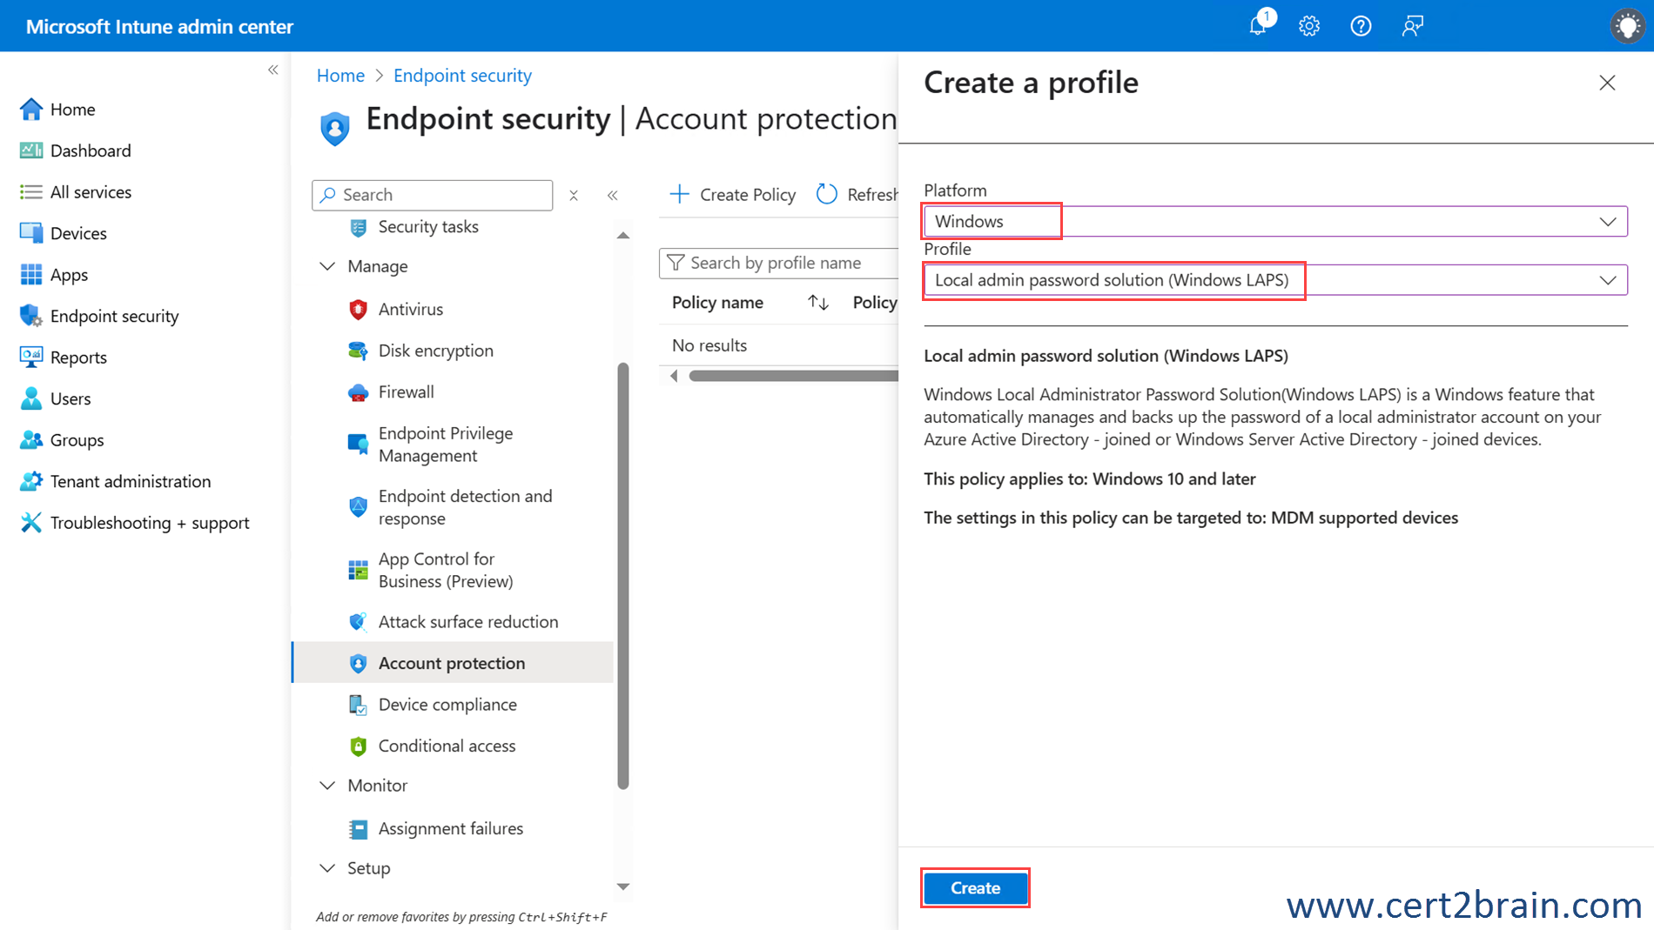Close the Create a profile panel

click(1607, 83)
